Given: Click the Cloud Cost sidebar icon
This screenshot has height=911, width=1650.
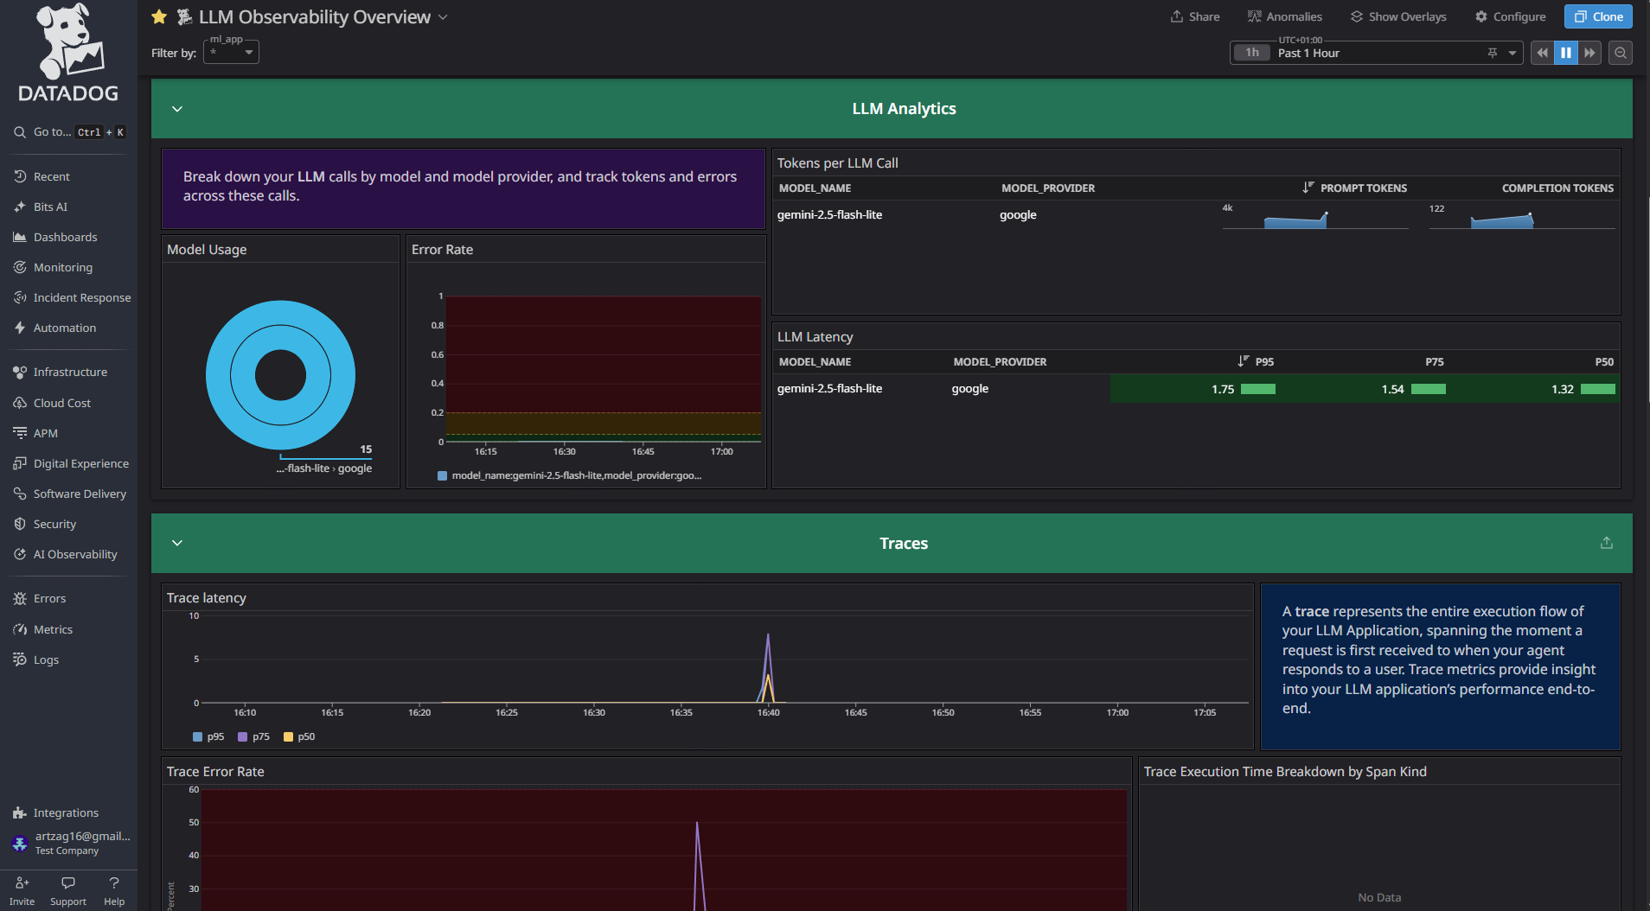Looking at the screenshot, I should pyautogui.click(x=20, y=403).
